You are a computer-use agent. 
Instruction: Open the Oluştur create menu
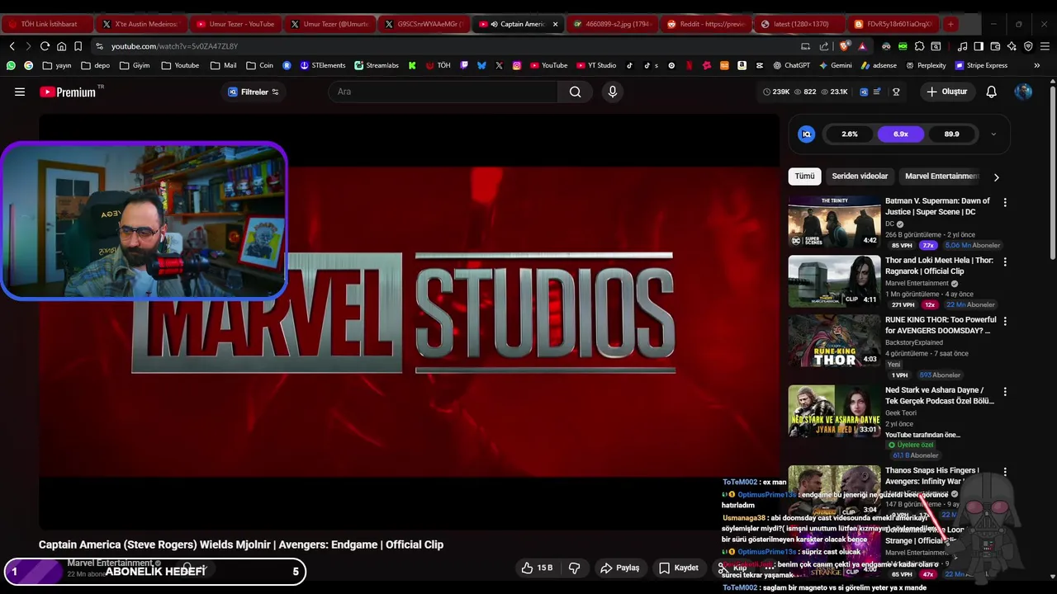pos(946,92)
